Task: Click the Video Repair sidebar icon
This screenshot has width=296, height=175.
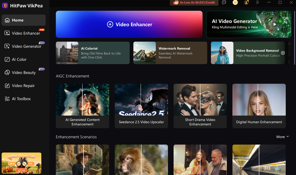Action: 7,86
